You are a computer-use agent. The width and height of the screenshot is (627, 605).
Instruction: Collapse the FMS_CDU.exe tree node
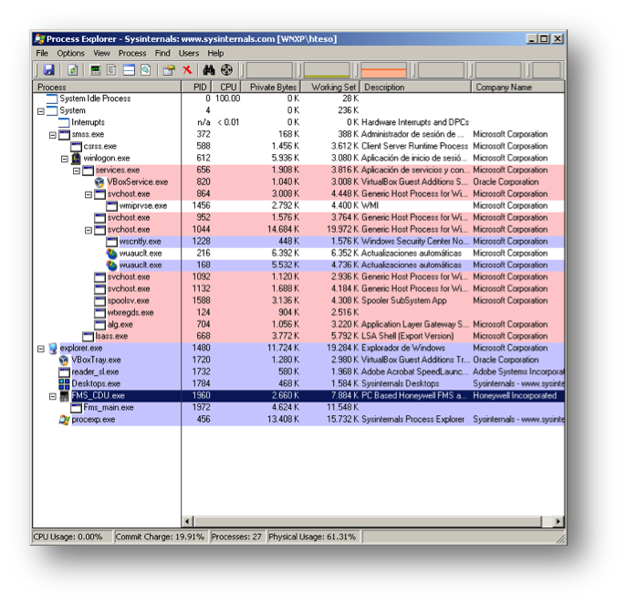pos(52,397)
